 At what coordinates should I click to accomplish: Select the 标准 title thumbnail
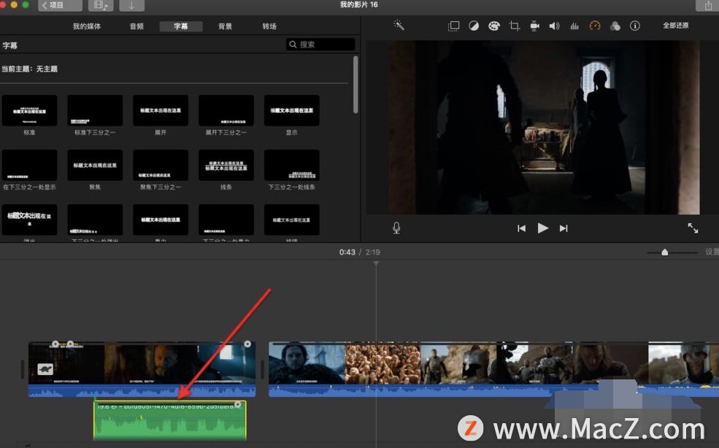(x=29, y=110)
